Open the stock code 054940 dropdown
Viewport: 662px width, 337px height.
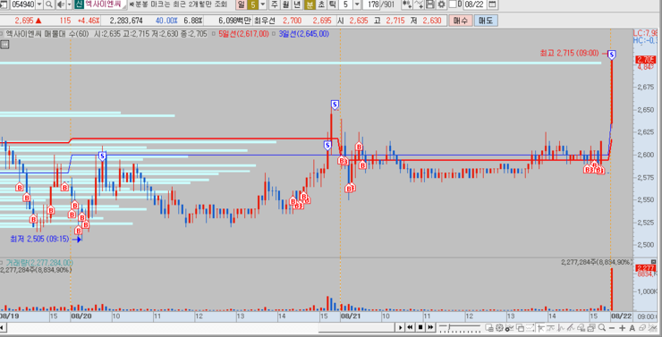click(39, 4)
